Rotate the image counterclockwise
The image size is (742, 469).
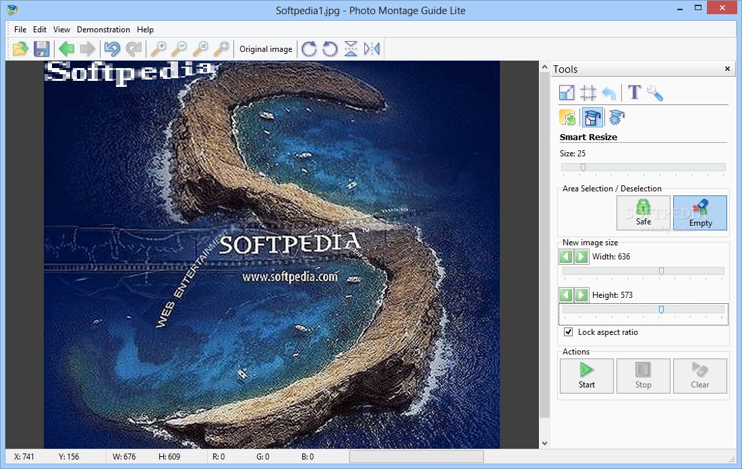coord(330,49)
